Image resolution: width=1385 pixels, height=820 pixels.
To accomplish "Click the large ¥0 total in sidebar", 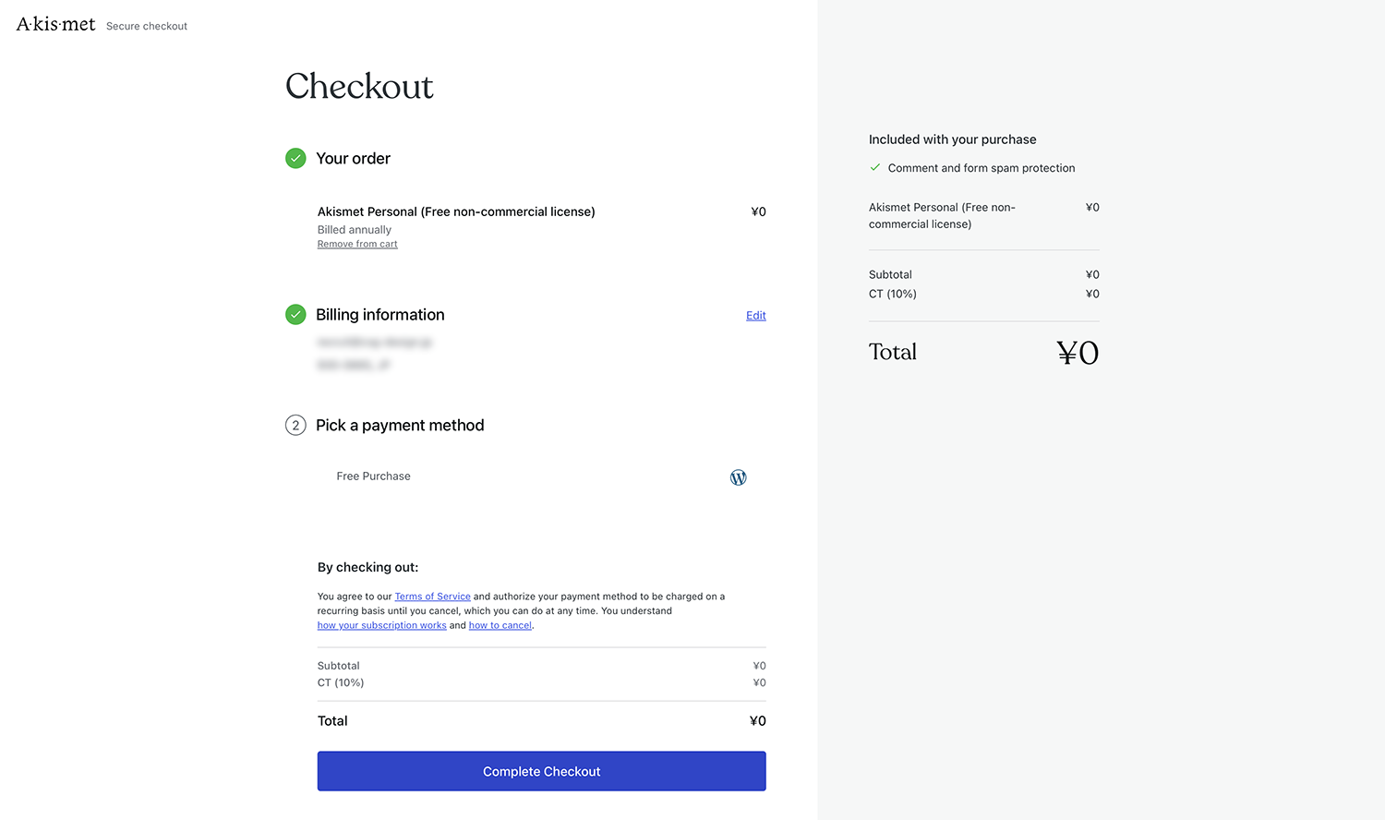I will [x=1077, y=353].
